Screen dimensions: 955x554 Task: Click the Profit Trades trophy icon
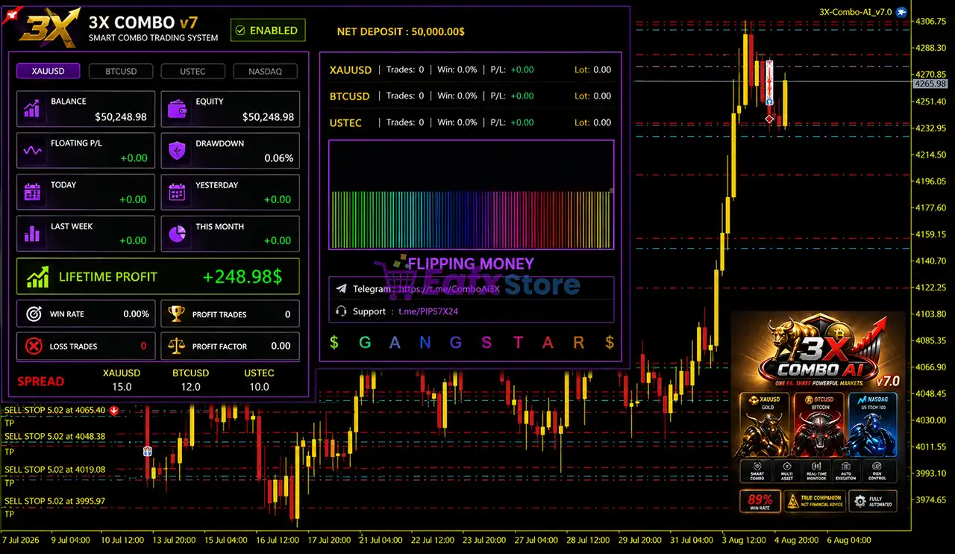coord(176,314)
